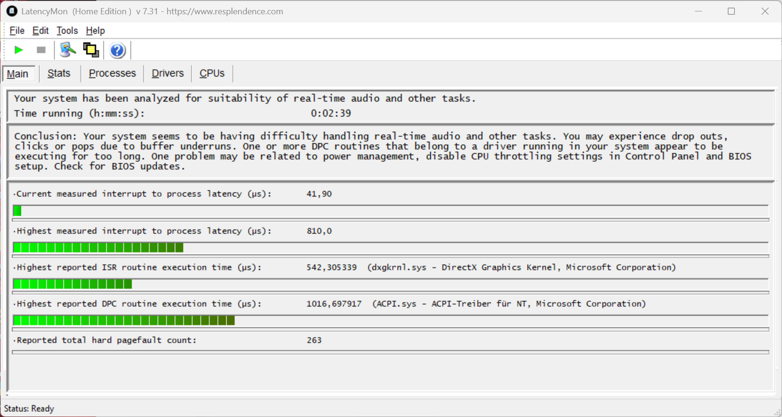This screenshot has height=417, width=782.
Task: Click the highest latency value 810,0
Action: point(319,231)
